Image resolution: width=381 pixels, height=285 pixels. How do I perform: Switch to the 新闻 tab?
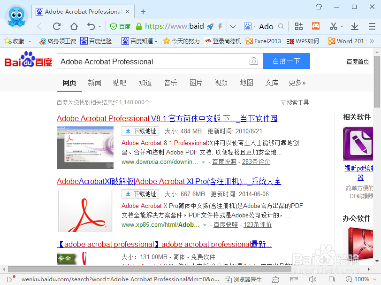pyautogui.click(x=94, y=83)
